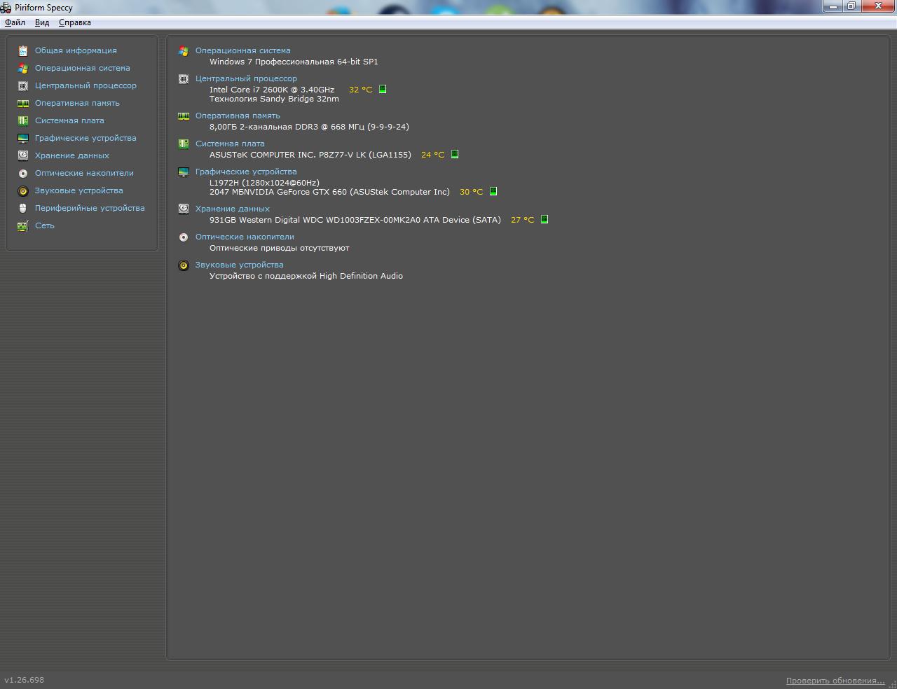Click the green indicator beside GPU 30 °C
897x689 pixels.
pyautogui.click(x=493, y=191)
